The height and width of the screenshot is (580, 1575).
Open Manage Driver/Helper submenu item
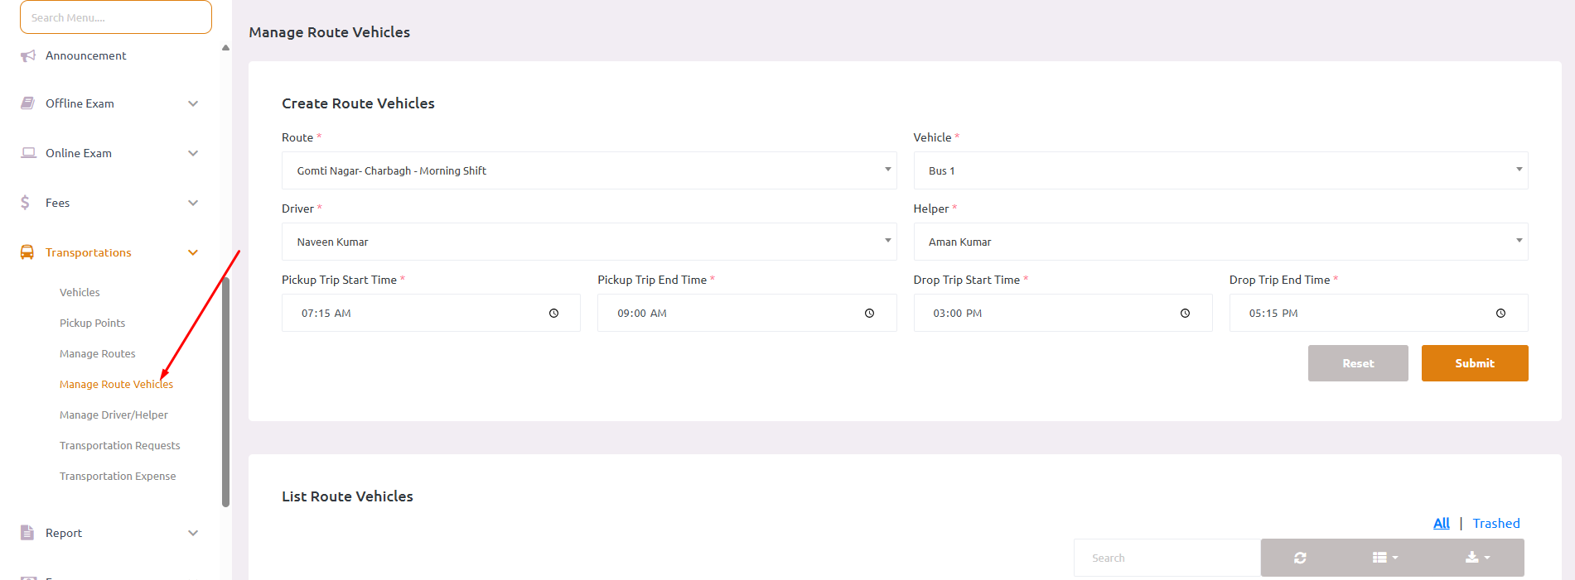tap(114, 415)
